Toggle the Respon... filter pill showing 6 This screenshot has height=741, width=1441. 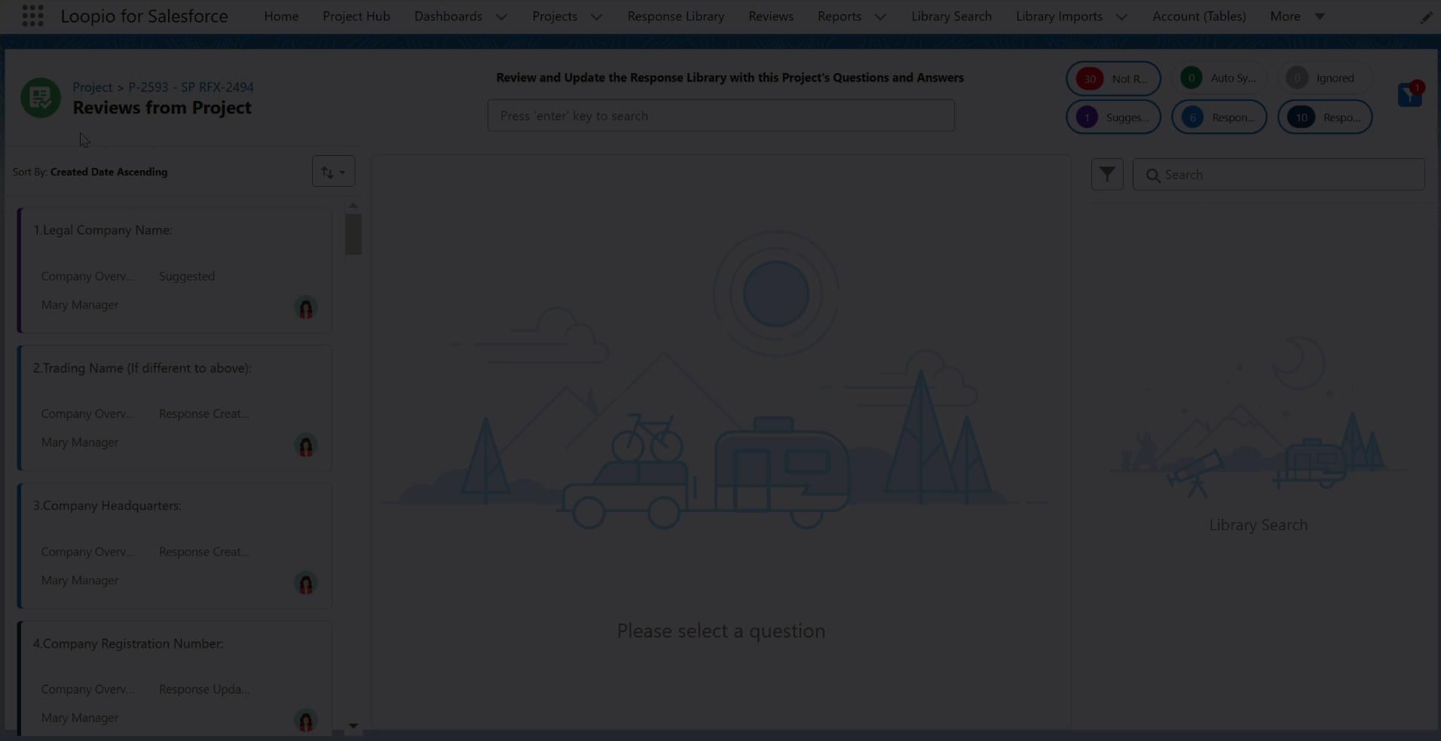point(1219,117)
